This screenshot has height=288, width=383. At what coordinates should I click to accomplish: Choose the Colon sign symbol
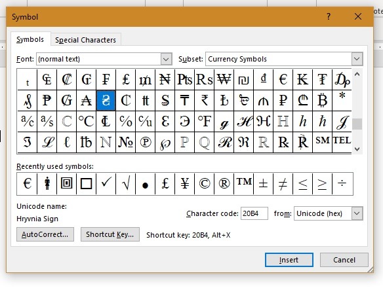[x=66, y=79]
